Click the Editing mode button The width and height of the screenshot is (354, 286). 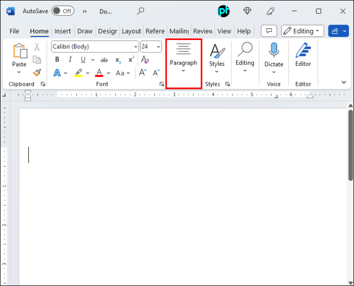pyautogui.click(x=302, y=31)
